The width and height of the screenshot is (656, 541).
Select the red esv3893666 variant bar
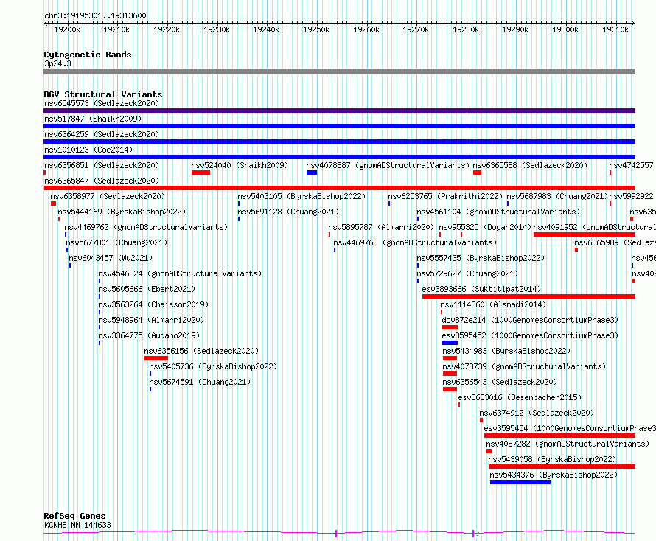(528, 296)
